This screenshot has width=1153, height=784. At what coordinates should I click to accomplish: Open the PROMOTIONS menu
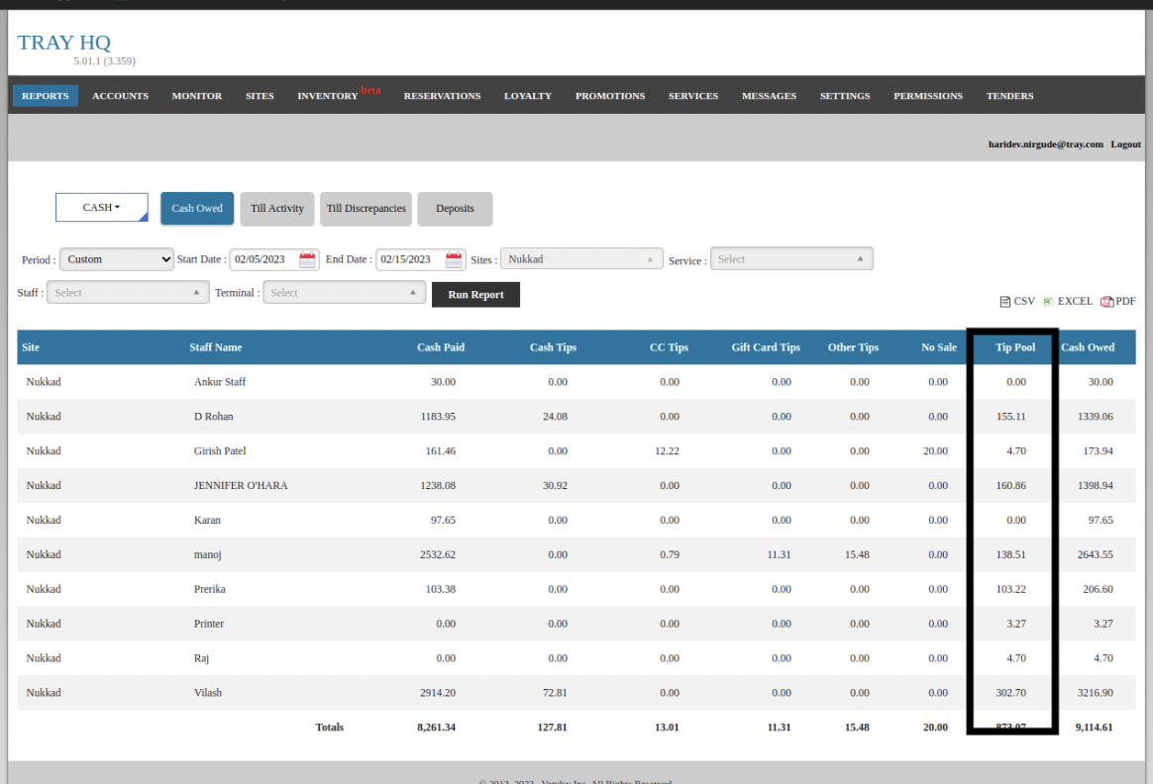click(x=609, y=95)
